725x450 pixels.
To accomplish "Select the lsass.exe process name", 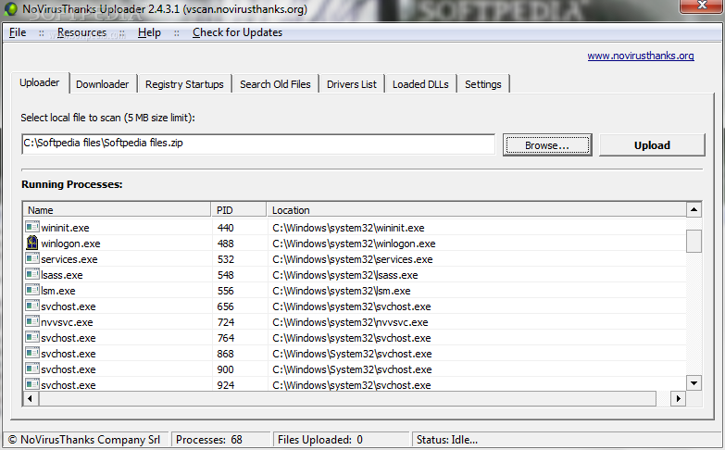I will [x=61, y=275].
